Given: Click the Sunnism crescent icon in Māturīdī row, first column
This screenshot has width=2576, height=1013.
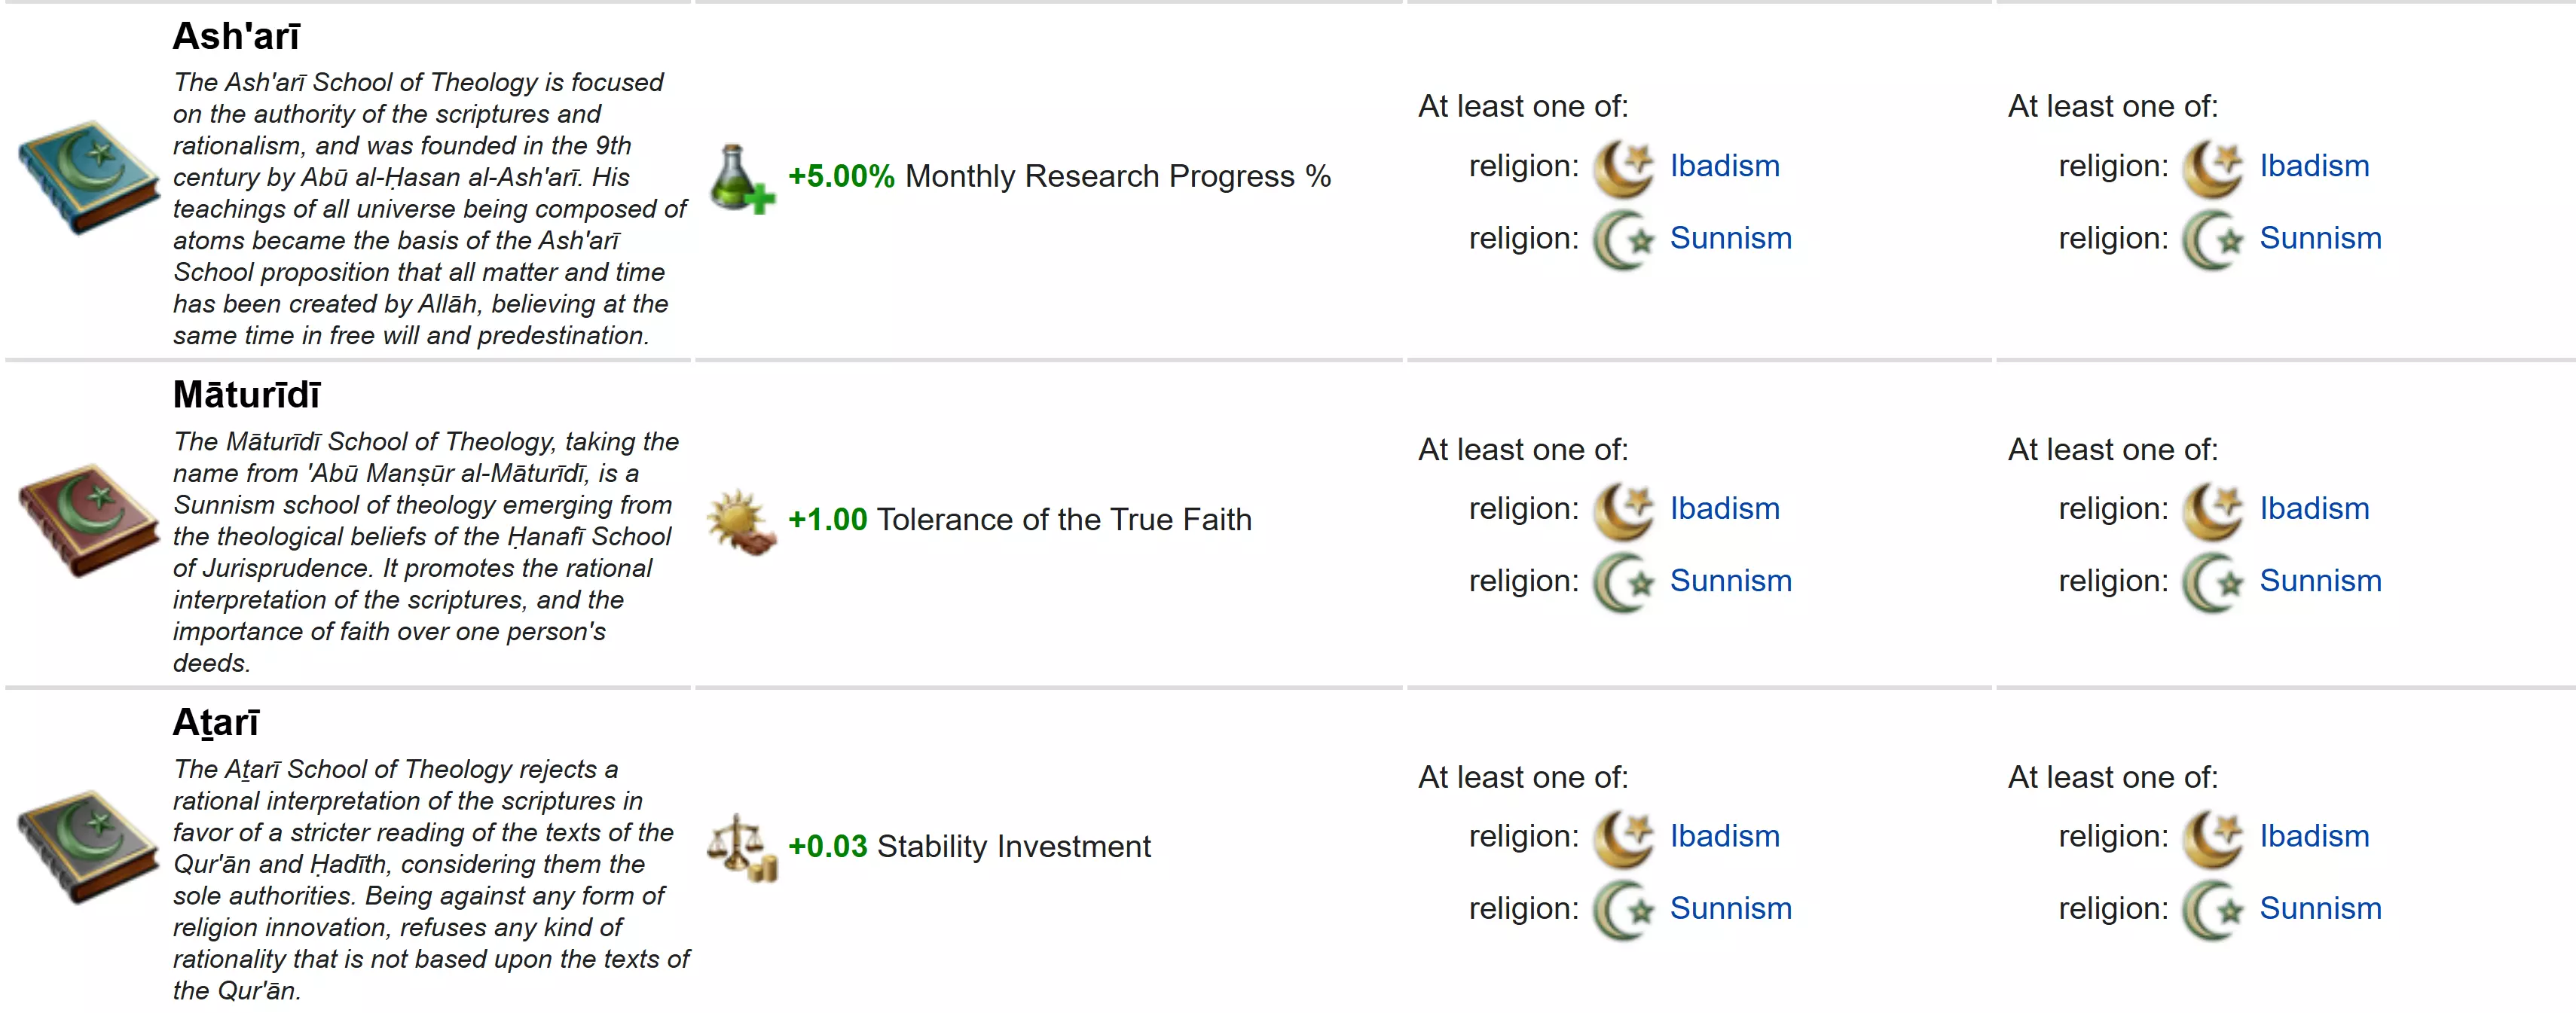Looking at the screenshot, I should (1623, 582).
